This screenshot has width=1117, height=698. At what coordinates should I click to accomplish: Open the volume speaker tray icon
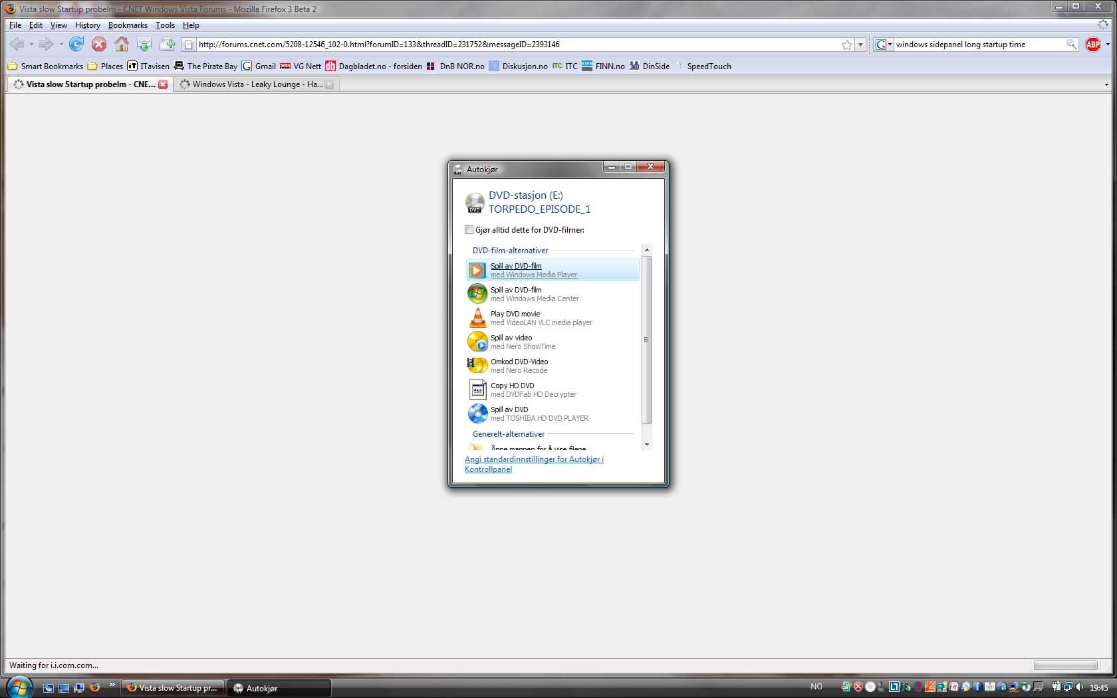(1080, 687)
